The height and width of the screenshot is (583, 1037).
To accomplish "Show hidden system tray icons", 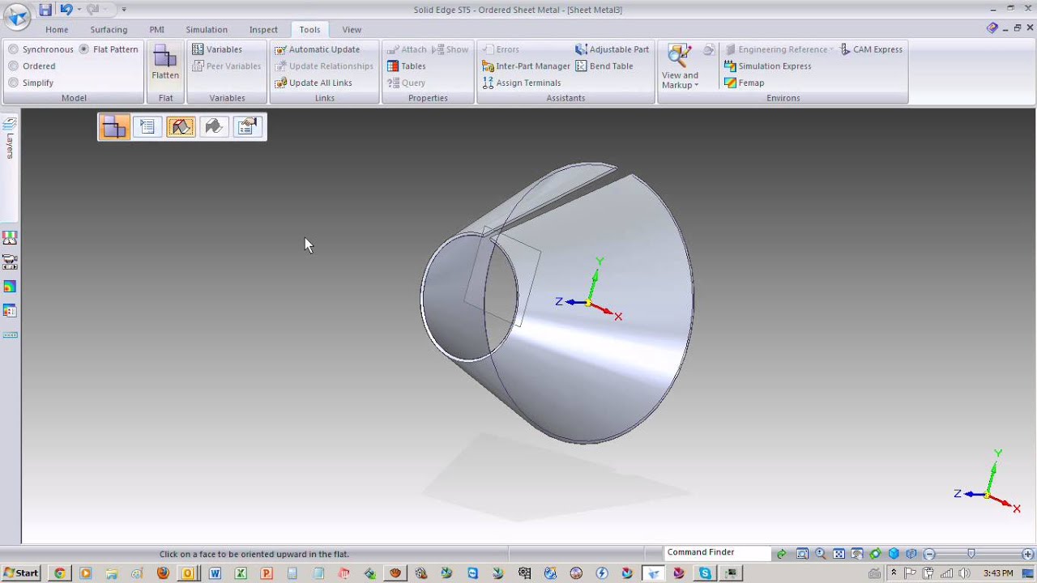I will [894, 572].
